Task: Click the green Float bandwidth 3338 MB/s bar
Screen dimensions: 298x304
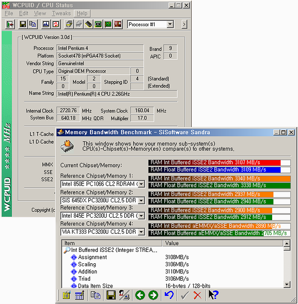Action: [x=220, y=185]
